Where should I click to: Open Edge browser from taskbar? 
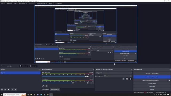pos(41,95)
